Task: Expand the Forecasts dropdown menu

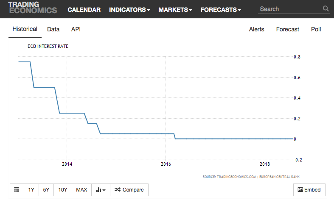Action: tap(221, 10)
